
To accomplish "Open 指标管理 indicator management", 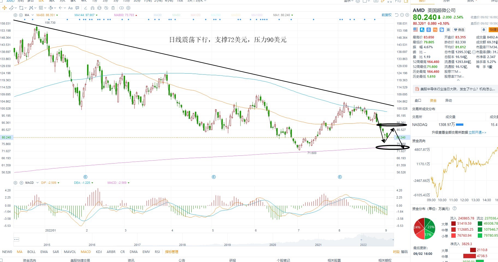I will (171, 252).
